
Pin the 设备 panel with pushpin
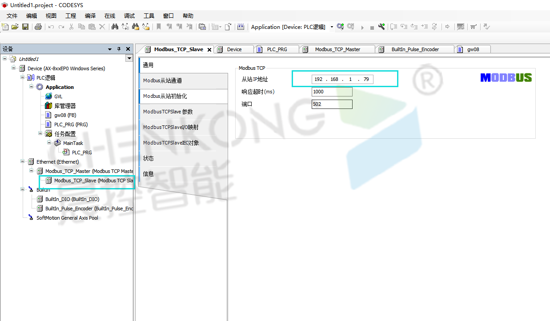click(x=119, y=49)
